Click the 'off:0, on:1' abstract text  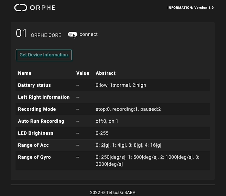tap(107, 121)
